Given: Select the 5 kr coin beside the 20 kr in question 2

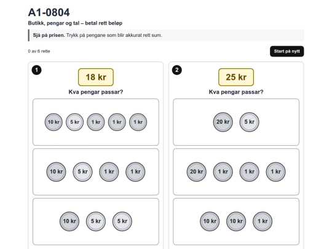Looking at the screenshot, I should point(249,122).
